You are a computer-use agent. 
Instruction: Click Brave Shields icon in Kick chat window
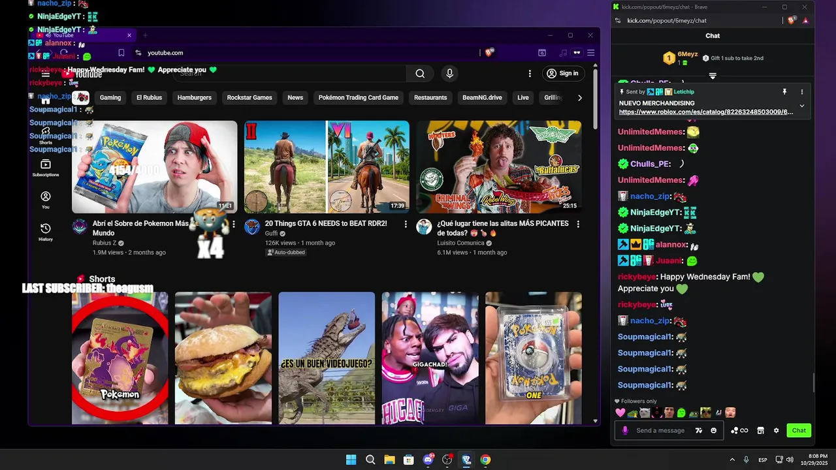[792, 20]
